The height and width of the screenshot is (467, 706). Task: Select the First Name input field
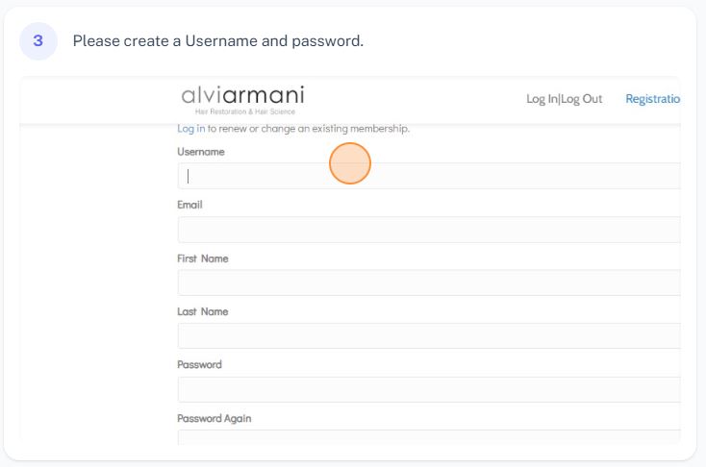pyautogui.click(x=428, y=283)
